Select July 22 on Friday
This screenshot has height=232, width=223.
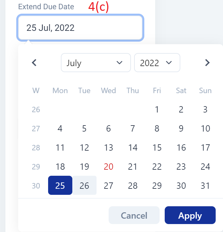point(157,167)
